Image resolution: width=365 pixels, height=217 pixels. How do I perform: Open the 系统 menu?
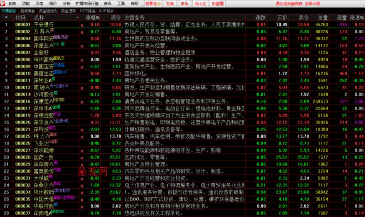click(x=12, y=4)
